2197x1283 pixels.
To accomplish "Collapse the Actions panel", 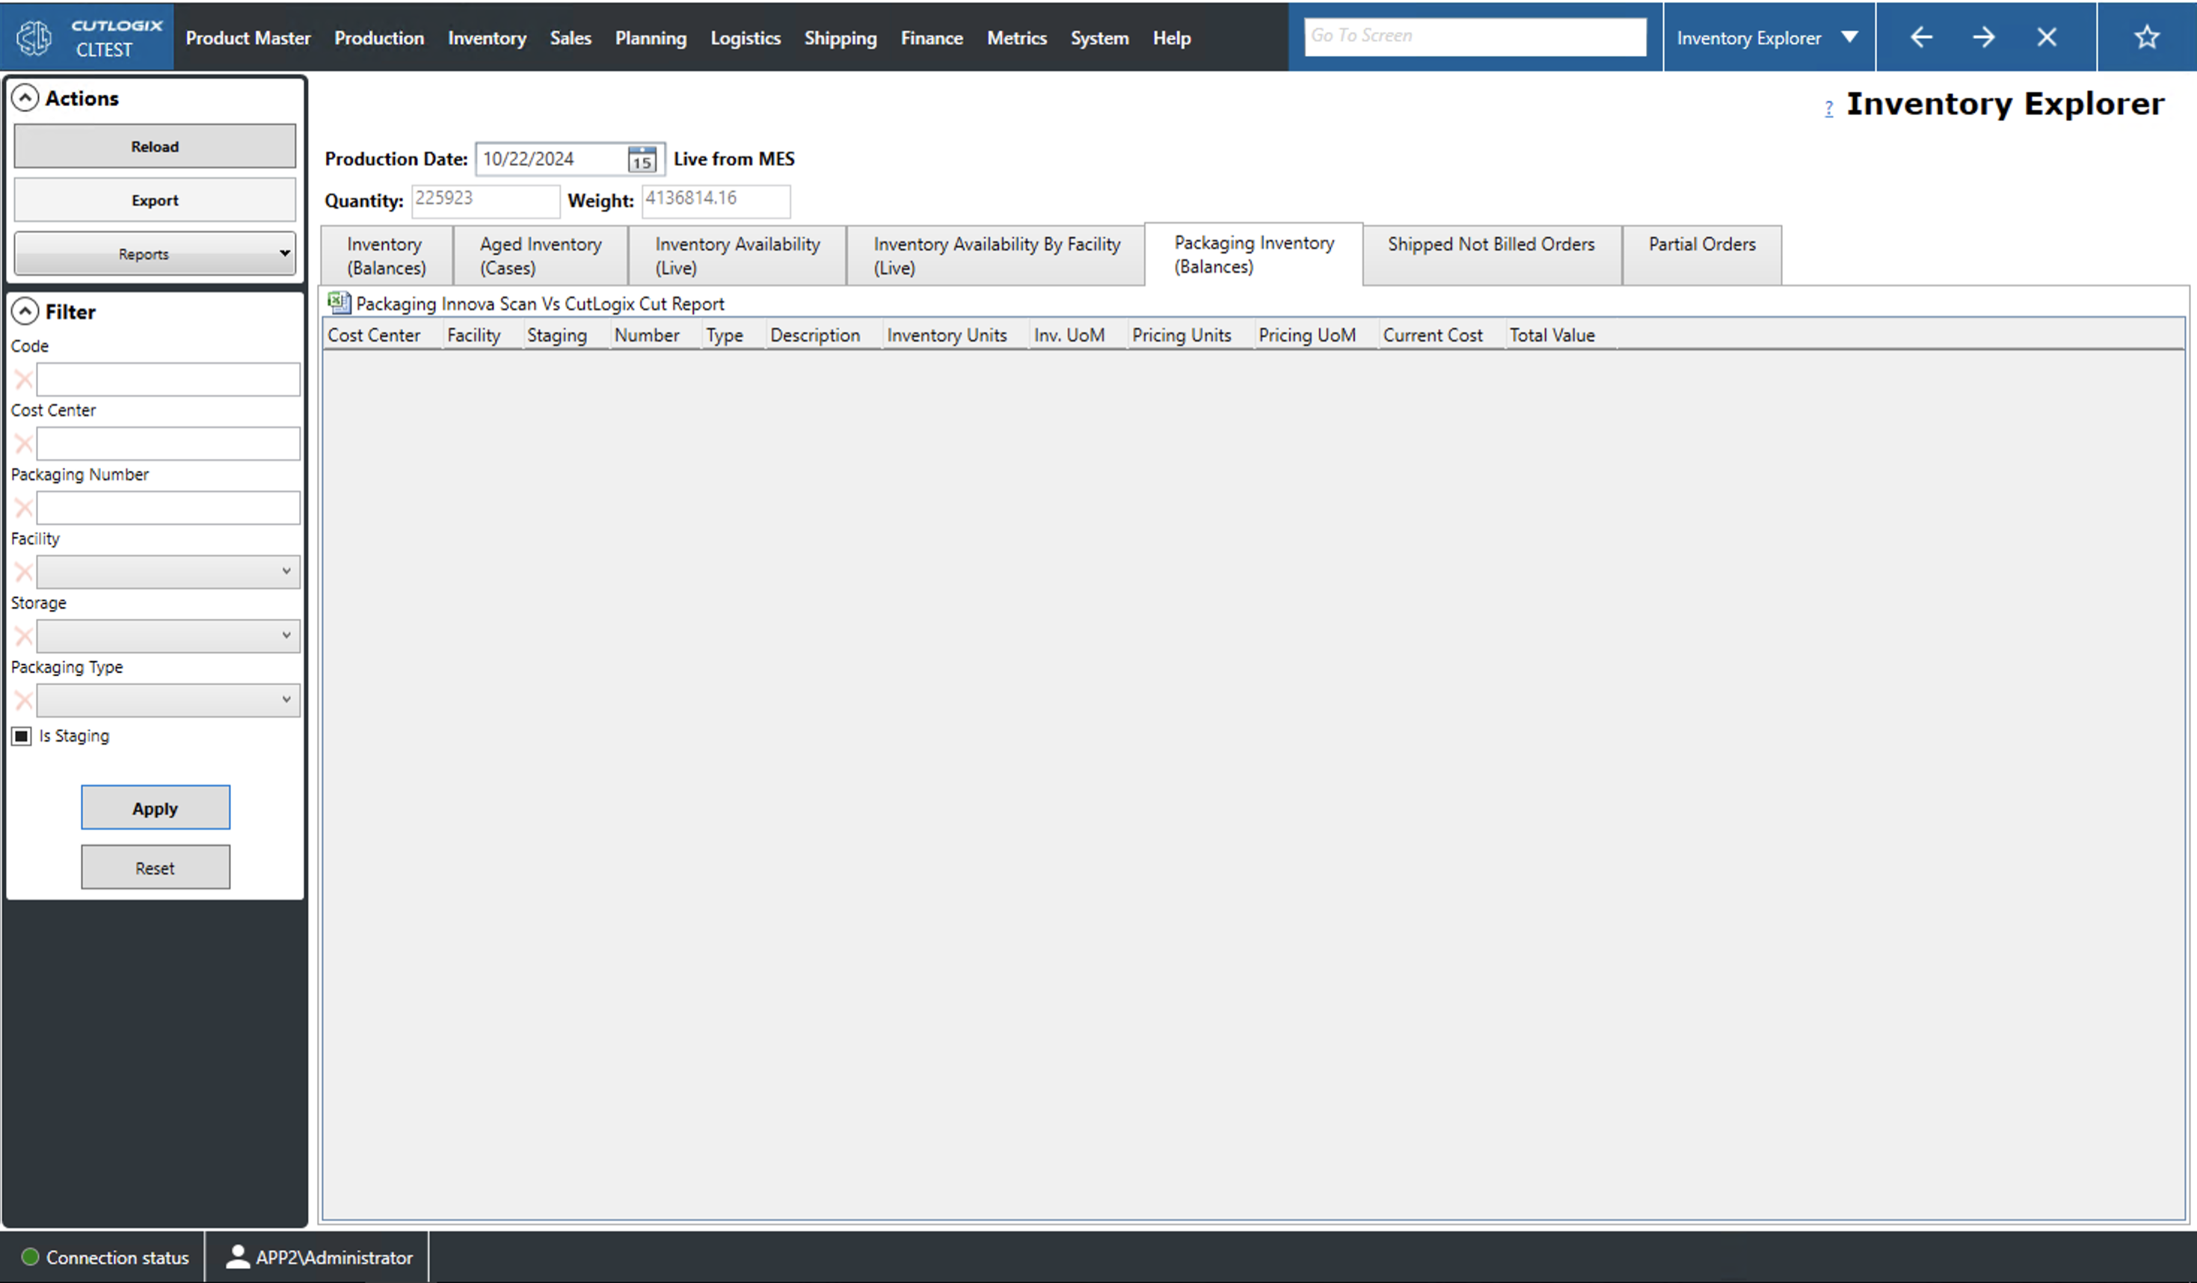I will (25, 98).
